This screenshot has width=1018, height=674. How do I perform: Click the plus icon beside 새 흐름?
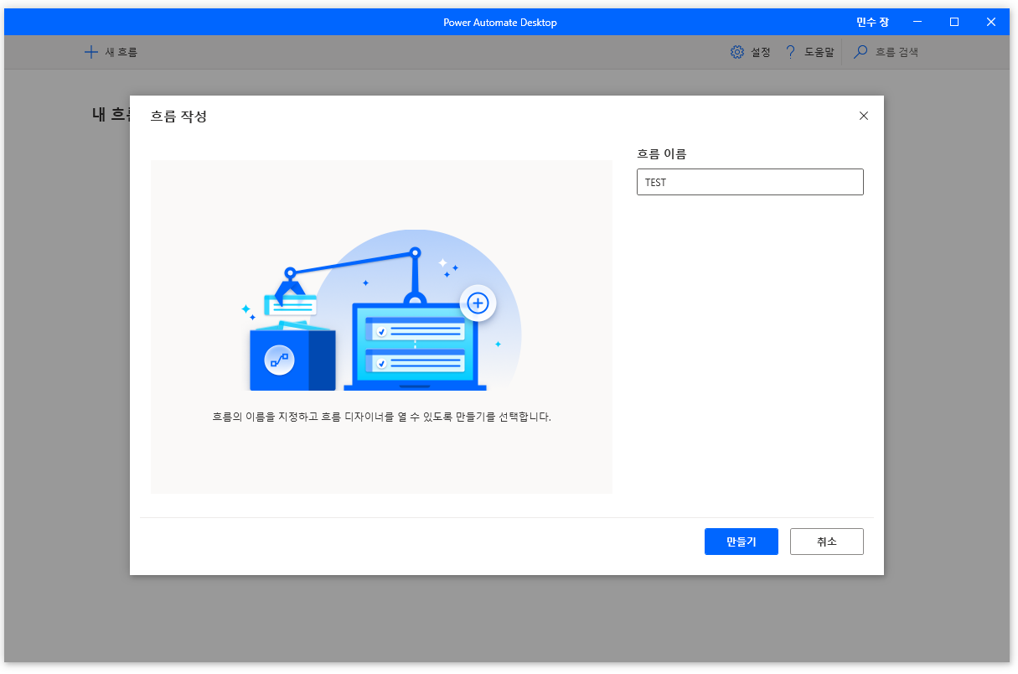[91, 52]
